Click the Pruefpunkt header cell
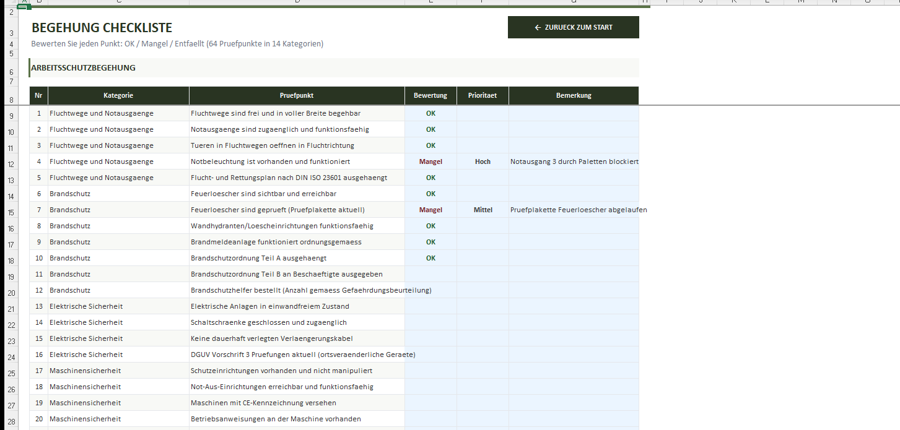 click(x=297, y=95)
